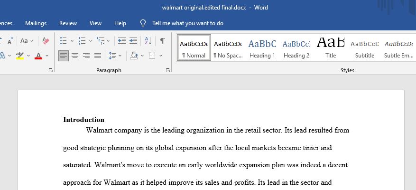This screenshot has width=416, height=190.
Task: Click the Introduction heading in the document
Action: click(83, 120)
